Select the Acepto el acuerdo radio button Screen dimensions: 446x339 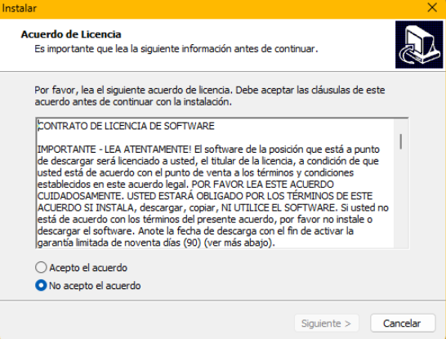coord(41,268)
